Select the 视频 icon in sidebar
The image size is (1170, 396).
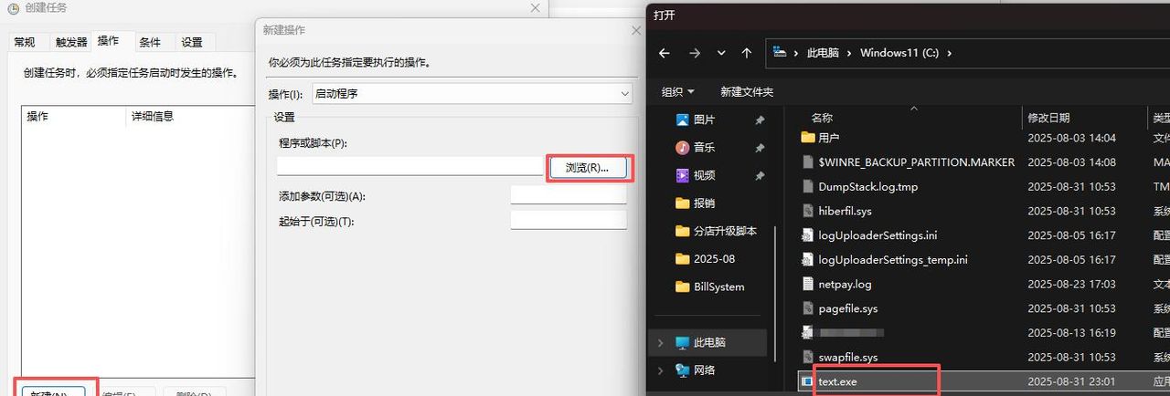point(682,175)
